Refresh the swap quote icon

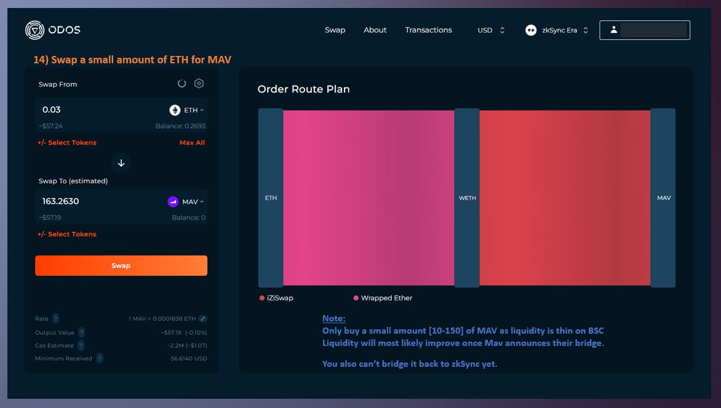coord(182,83)
